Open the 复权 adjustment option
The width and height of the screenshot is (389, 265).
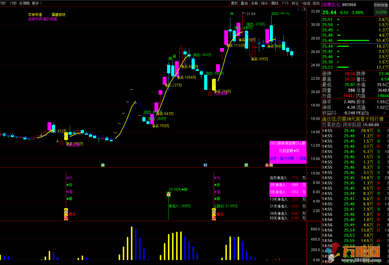(x=234, y=3)
